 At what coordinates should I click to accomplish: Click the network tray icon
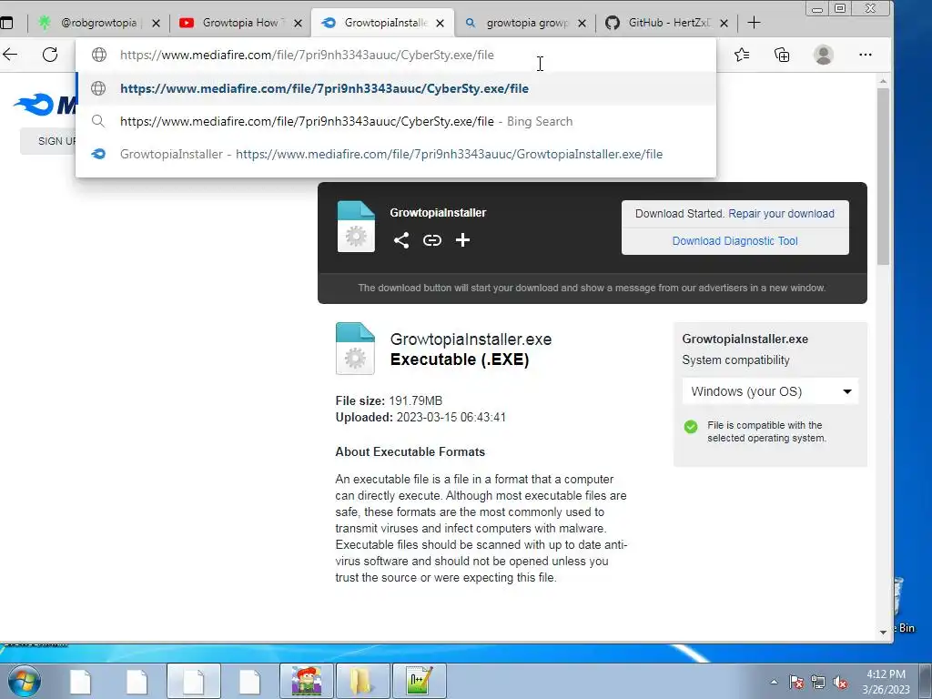click(x=818, y=682)
